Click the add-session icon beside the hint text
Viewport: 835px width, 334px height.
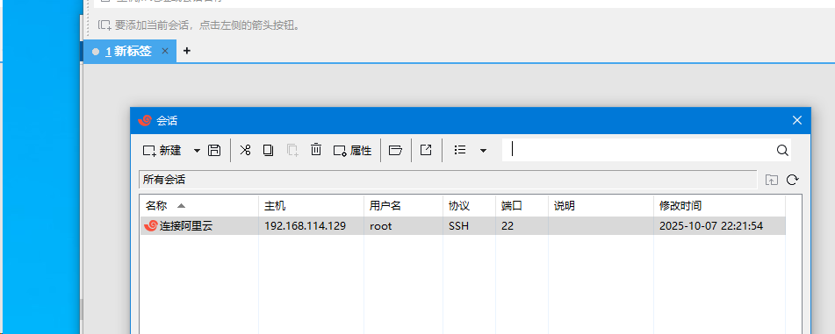click(104, 25)
